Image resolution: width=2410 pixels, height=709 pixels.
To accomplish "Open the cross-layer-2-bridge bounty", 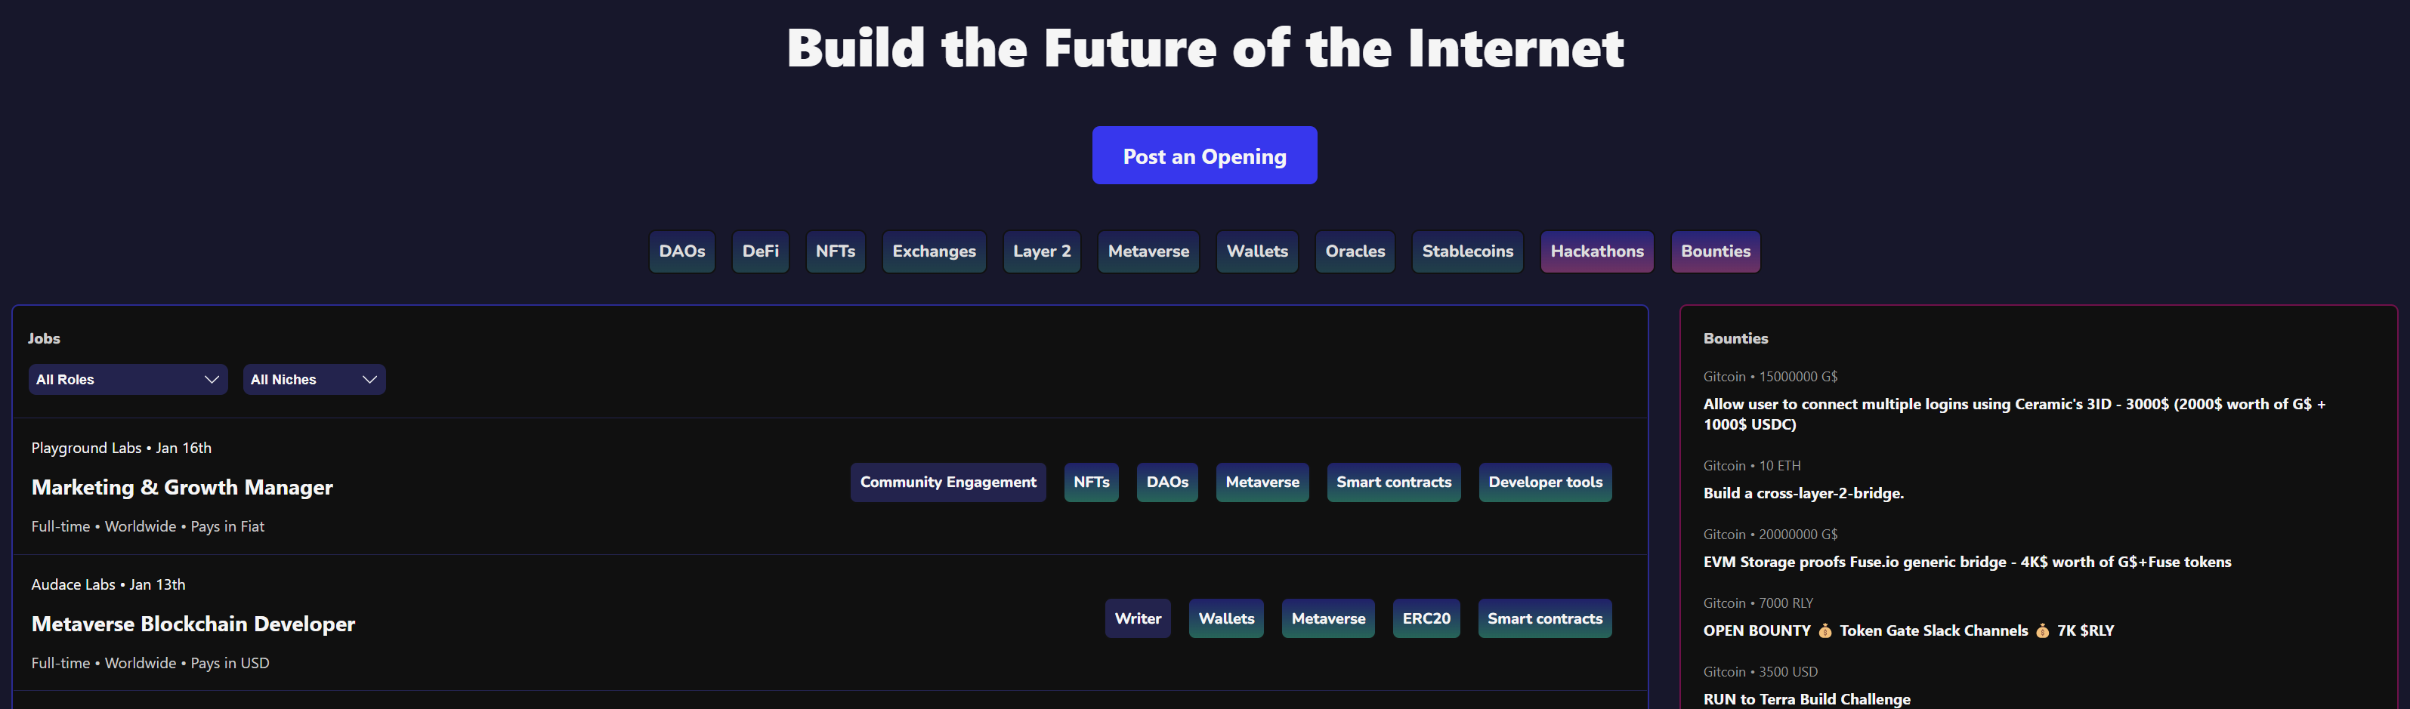I will point(1803,493).
